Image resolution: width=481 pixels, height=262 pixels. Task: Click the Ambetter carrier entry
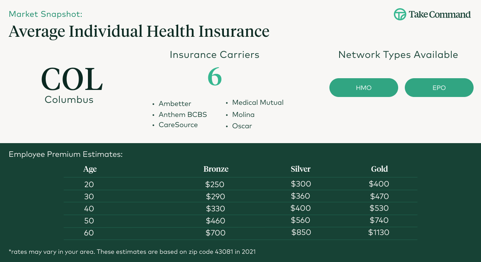coord(175,104)
